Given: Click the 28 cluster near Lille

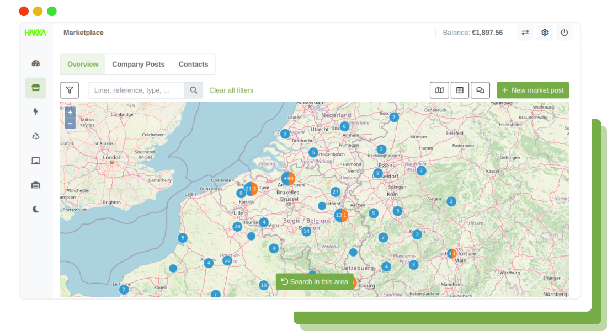Looking at the screenshot, I should click(237, 227).
